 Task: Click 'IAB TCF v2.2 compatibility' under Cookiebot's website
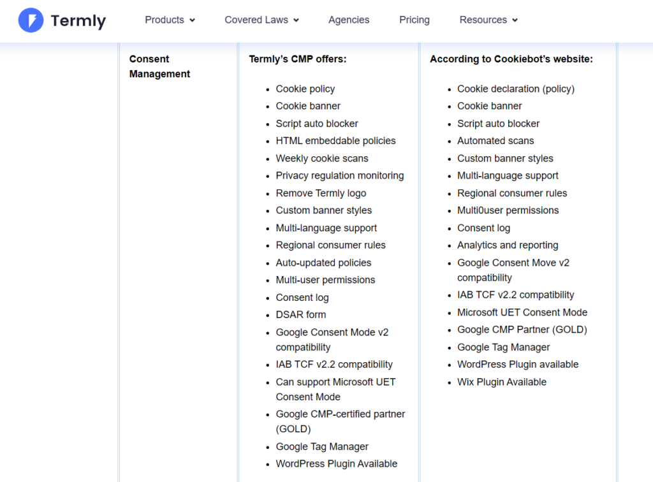(x=515, y=295)
